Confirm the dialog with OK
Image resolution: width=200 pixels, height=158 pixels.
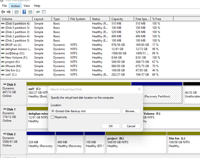pyautogui.click(x=111, y=126)
